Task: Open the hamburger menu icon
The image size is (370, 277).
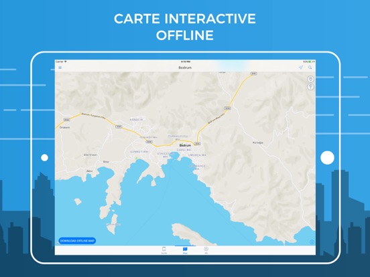Action: (60, 68)
